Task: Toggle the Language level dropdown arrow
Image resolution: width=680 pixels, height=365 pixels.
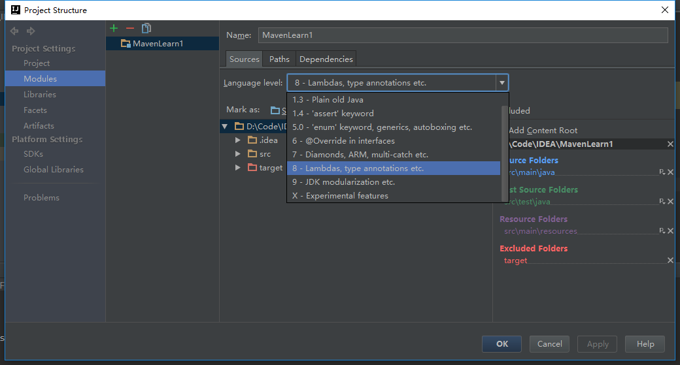Action: pos(501,83)
